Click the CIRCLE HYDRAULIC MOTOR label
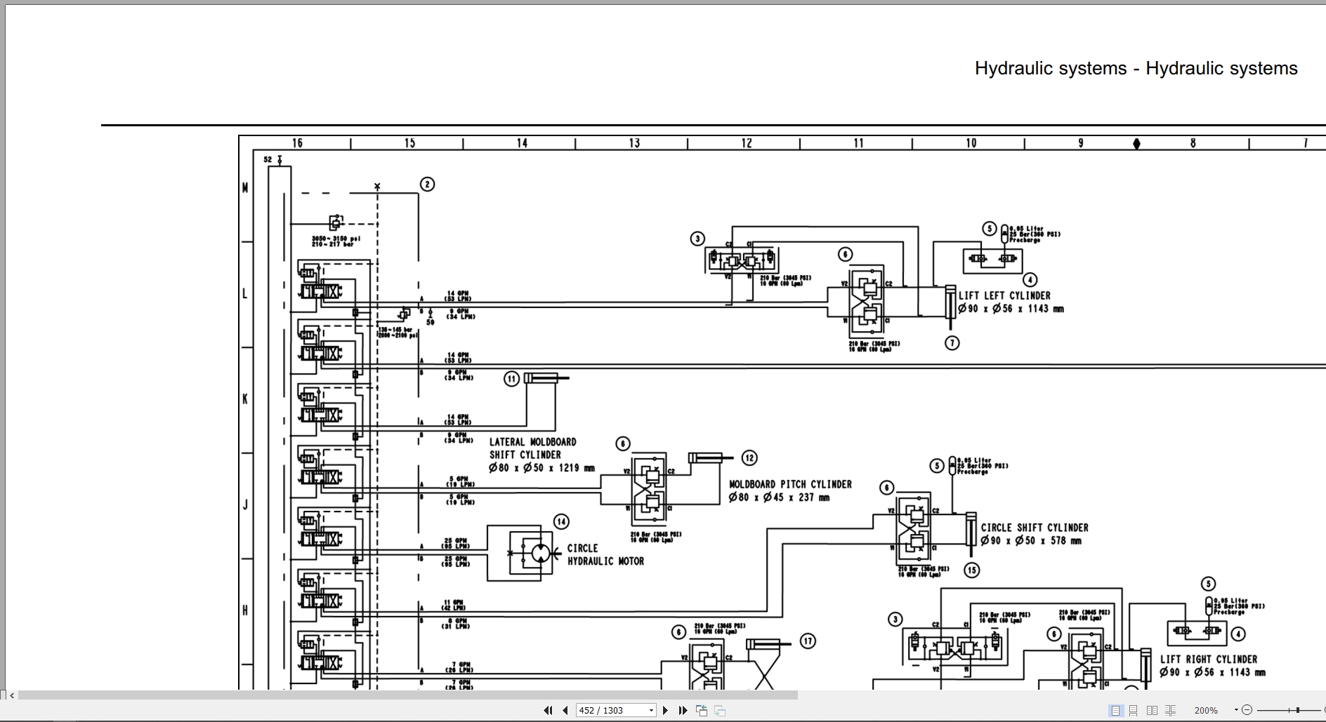 (x=605, y=554)
